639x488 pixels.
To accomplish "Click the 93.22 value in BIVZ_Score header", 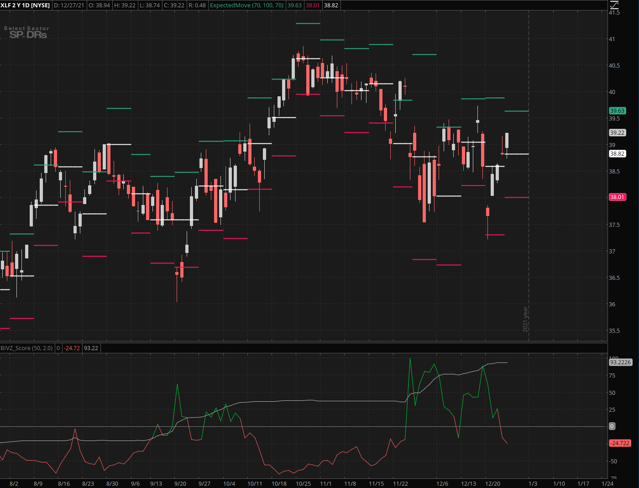I will click(x=91, y=348).
